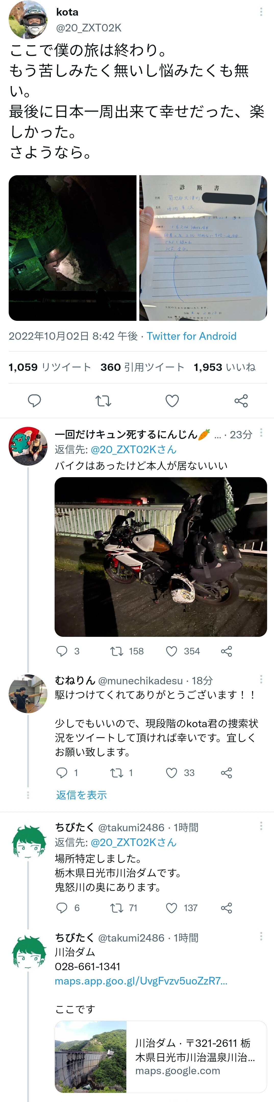Open kota's profile avatar
Viewport: 274px width, 1102px height.
point(28,20)
